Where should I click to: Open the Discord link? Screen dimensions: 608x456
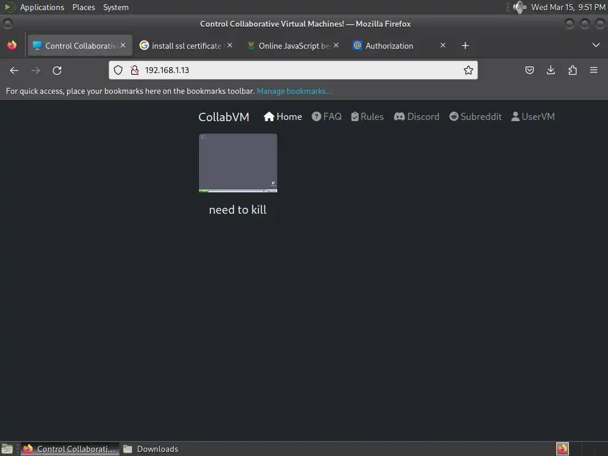(x=416, y=117)
